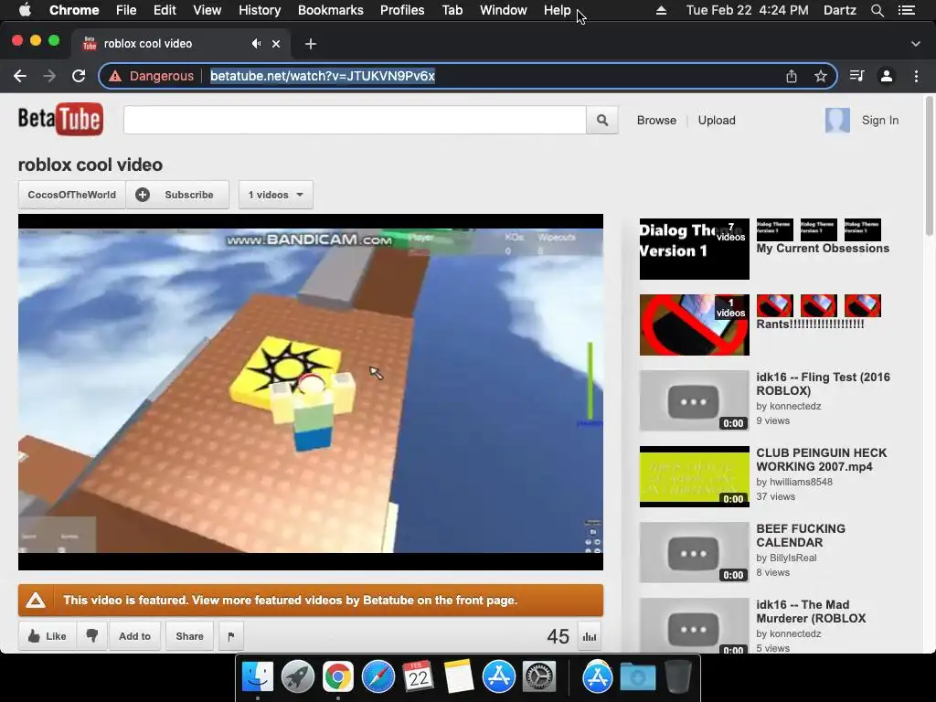Click the URL in the address bar
Image resolution: width=936 pixels, height=702 pixels.
click(323, 76)
